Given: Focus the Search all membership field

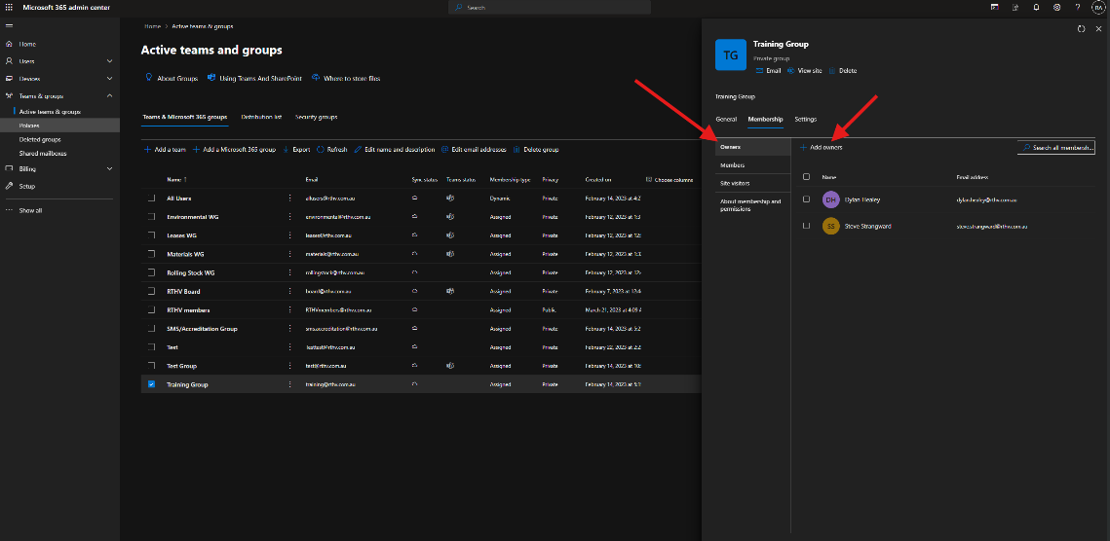Looking at the screenshot, I should point(1056,148).
